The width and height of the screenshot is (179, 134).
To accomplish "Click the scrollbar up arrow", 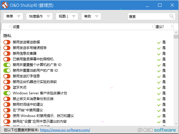I will click(x=176, y=33).
